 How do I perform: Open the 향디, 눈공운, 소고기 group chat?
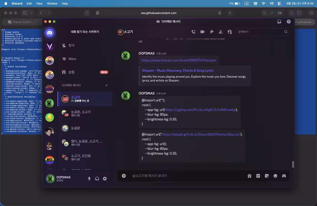click(85, 143)
